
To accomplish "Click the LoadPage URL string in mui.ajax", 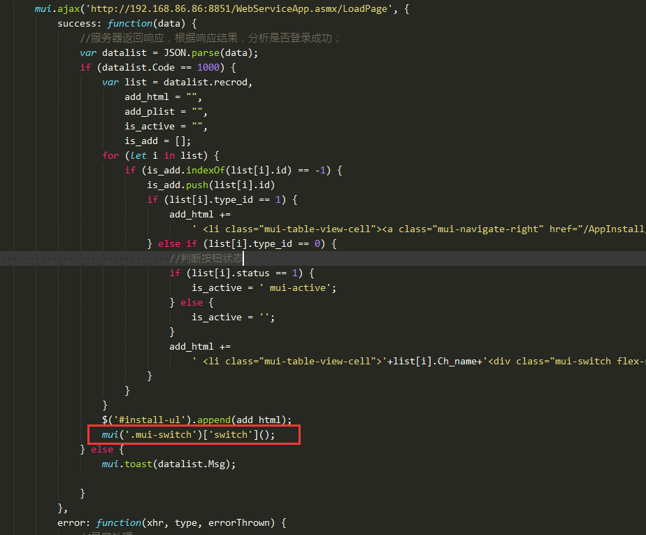I will coord(238,8).
